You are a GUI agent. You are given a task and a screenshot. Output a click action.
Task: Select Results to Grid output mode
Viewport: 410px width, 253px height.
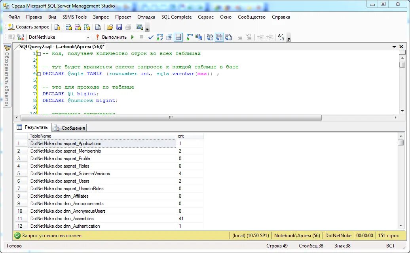pyautogui.click(x=219, y=37)
